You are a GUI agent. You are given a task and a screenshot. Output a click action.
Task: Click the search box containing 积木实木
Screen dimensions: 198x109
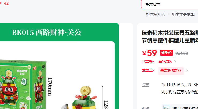coord(170,4)
